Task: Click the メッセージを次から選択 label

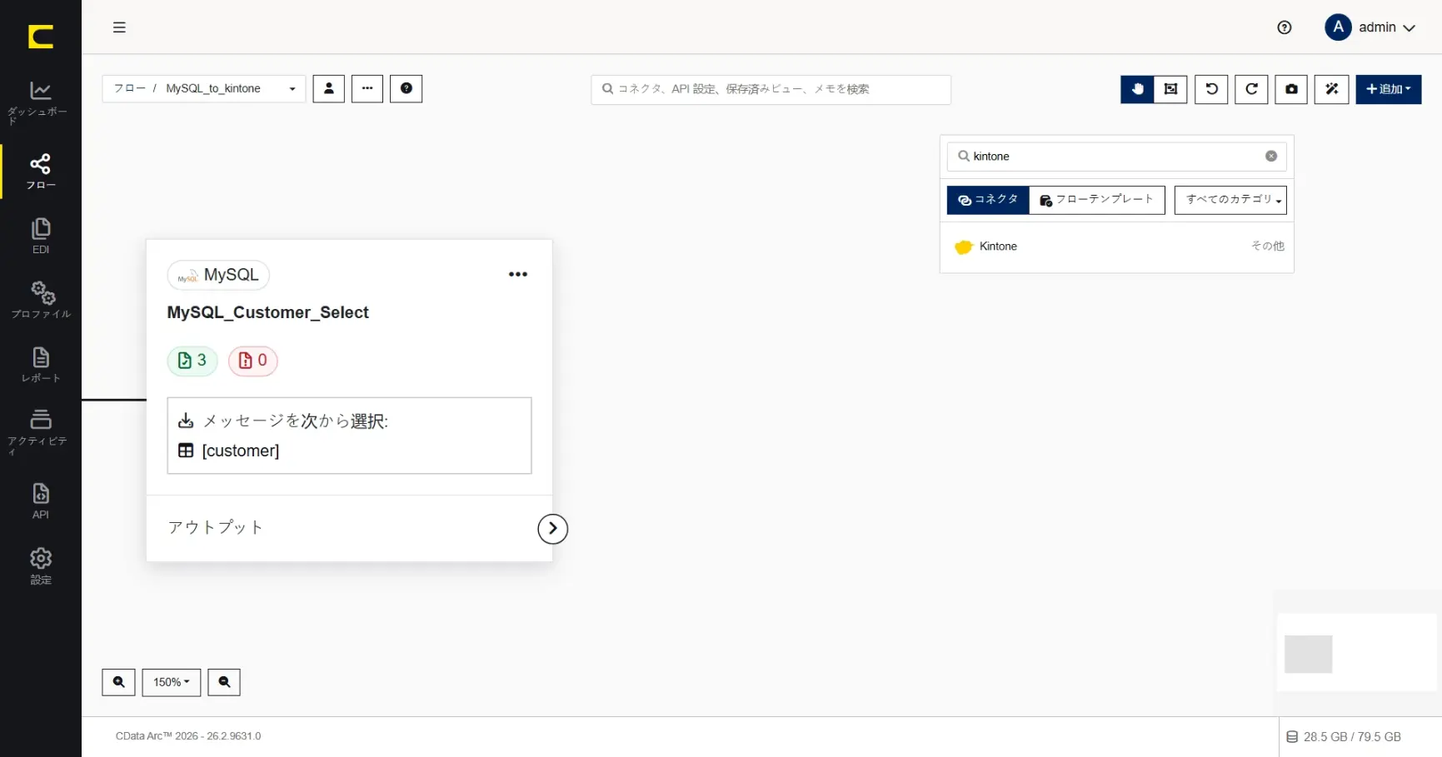Action: click(296, 421)
